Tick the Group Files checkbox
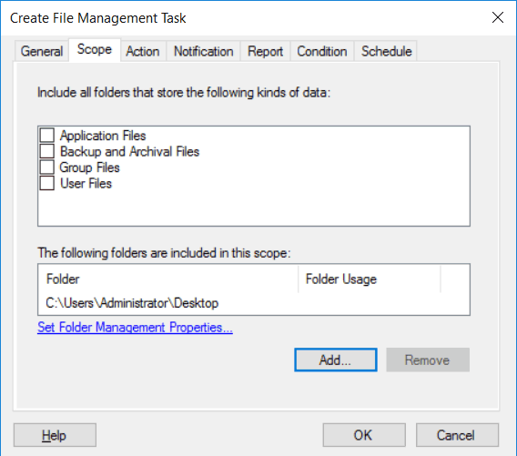517x456 pixels. point(46,167)
